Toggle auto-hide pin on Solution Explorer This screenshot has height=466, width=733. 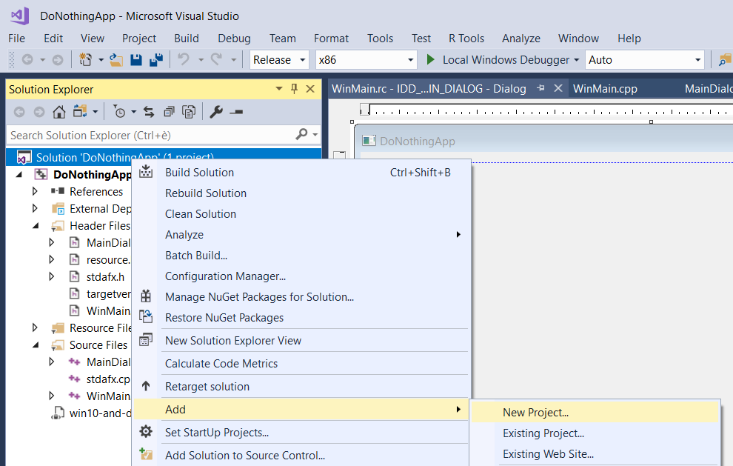294,89
